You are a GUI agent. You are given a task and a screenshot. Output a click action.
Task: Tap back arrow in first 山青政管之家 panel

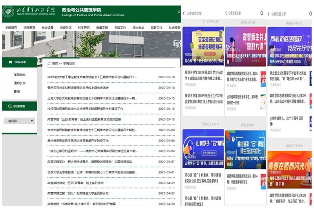[x=184, y=14]
